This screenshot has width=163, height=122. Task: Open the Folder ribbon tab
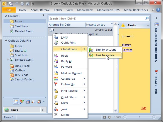click(58, 10)
